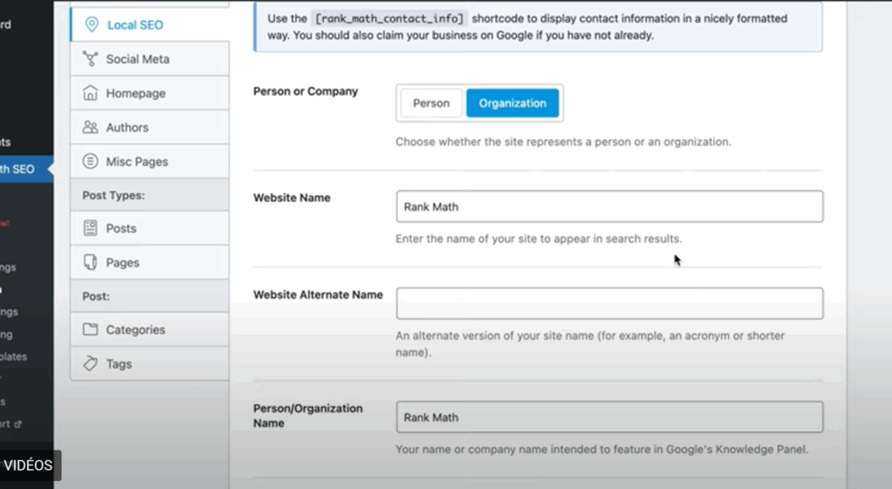
Task: Click the rank_math_contact_info shortcode text
Action: click(x=389, y=18)
